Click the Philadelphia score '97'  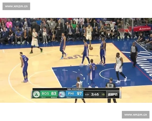click(x=79, y=94)
